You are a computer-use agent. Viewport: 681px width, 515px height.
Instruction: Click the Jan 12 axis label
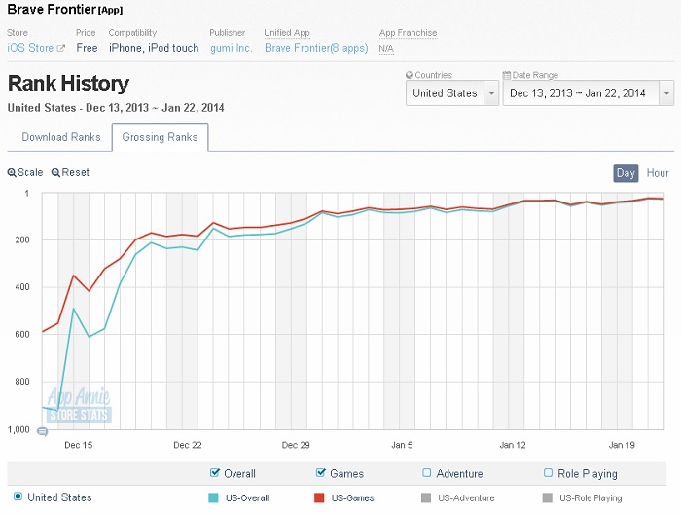513,445
